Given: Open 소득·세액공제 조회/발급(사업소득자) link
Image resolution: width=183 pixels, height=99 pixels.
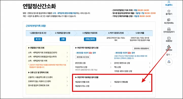Looking at the screenshot, I should pyautogui.click(x=42, y=57).
